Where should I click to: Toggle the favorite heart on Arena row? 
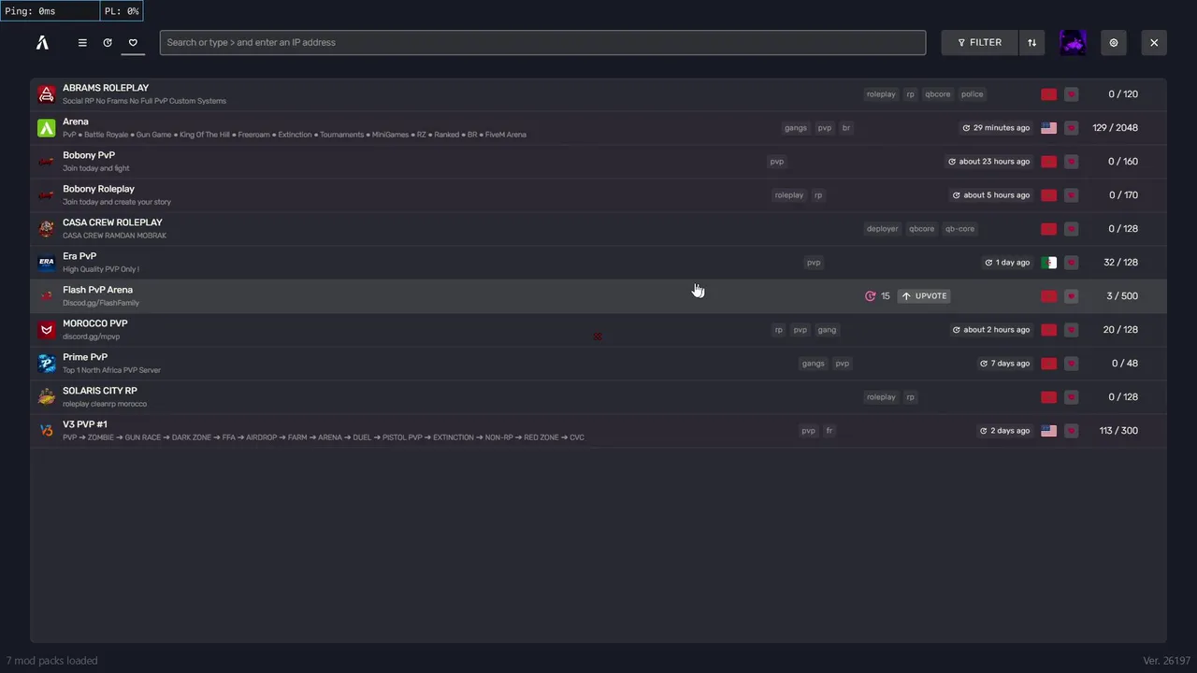click(x=1072, y=127)
